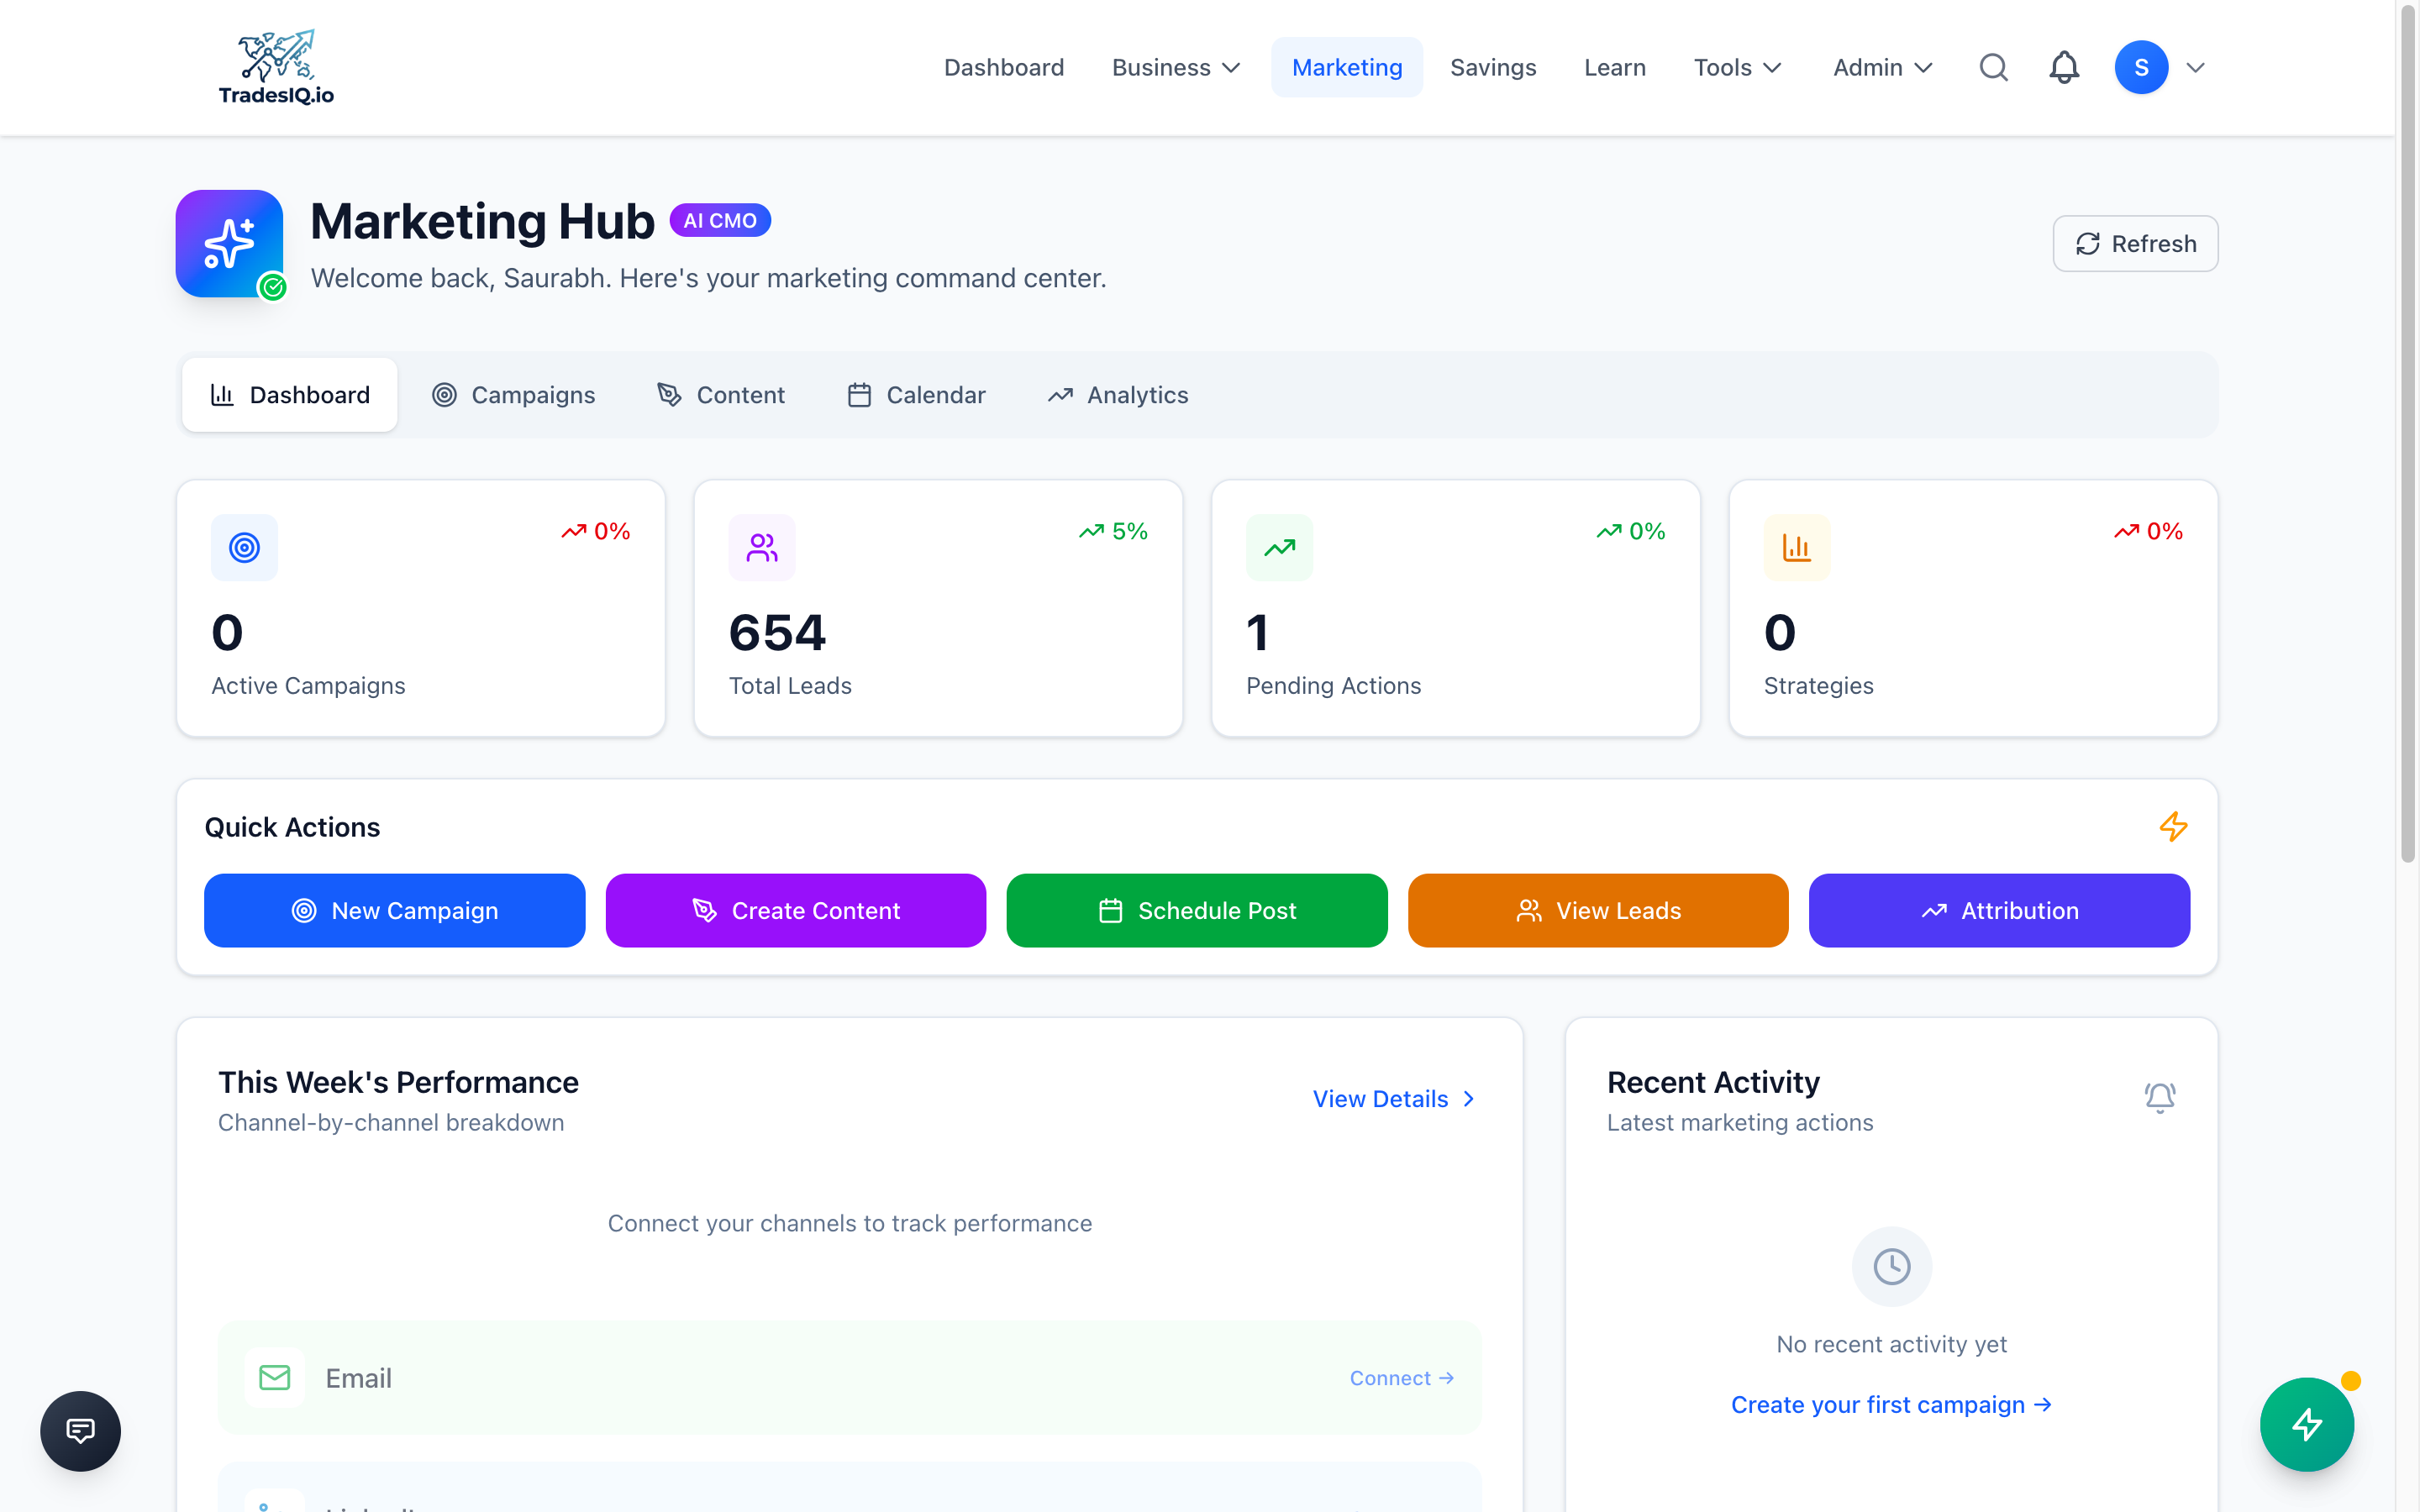Open the green lightning floating button
This screenshot has height=1512, width=2420.
tap(2307, 1424)
